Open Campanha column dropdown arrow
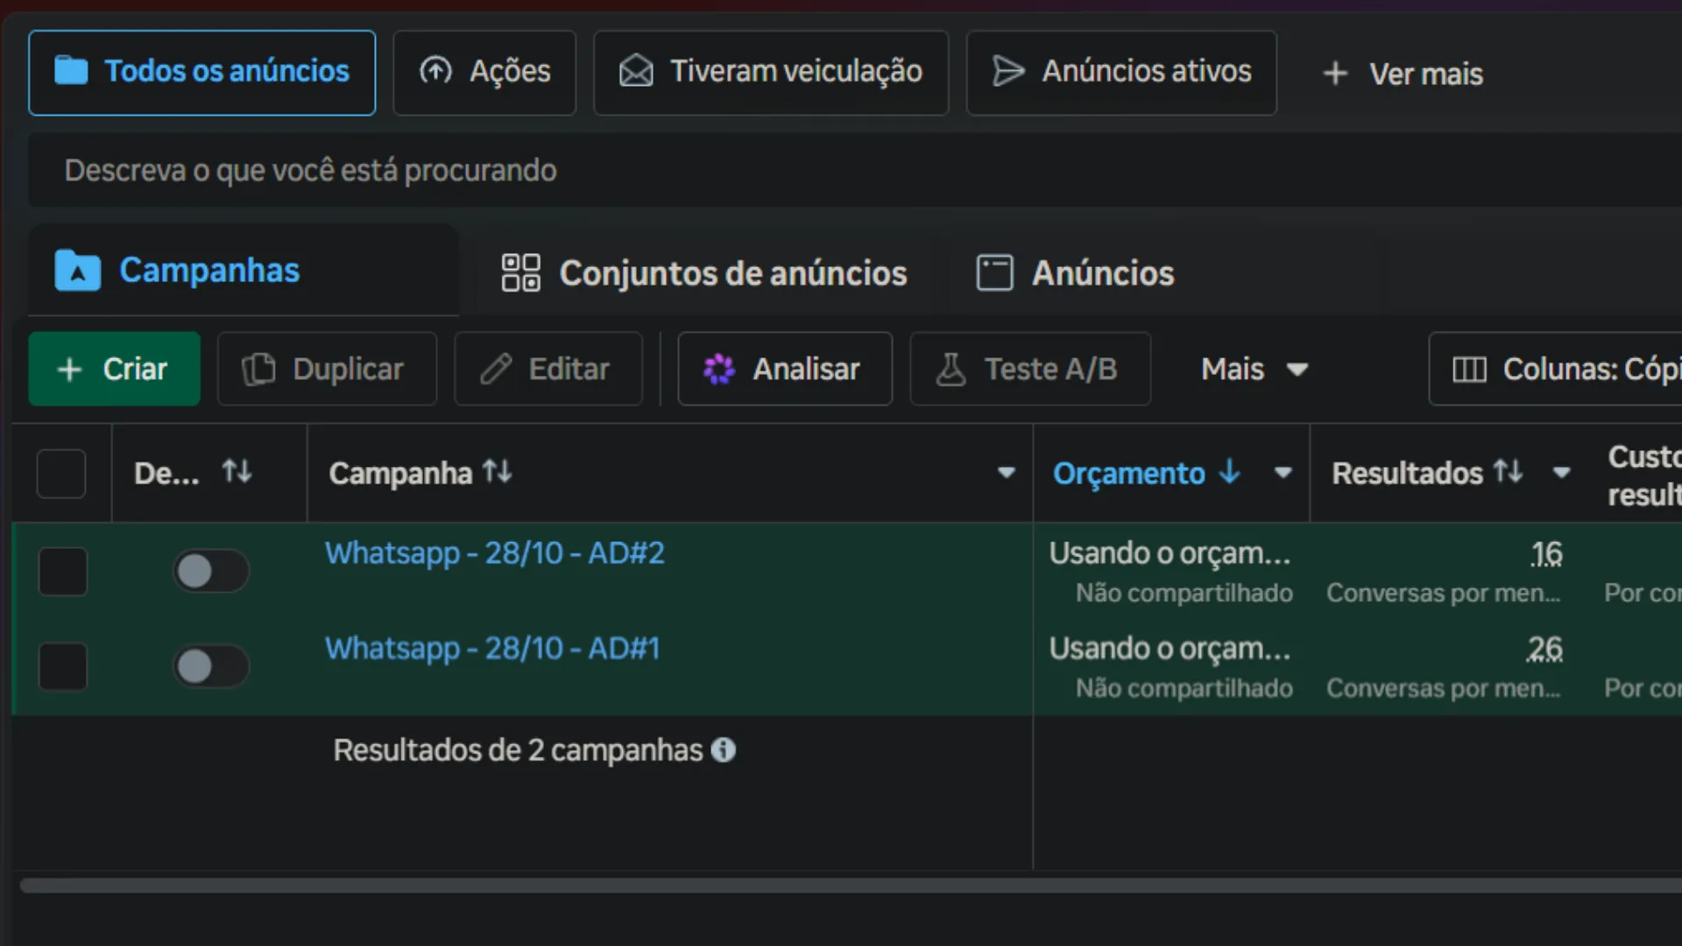 (x=1007, y=473)
